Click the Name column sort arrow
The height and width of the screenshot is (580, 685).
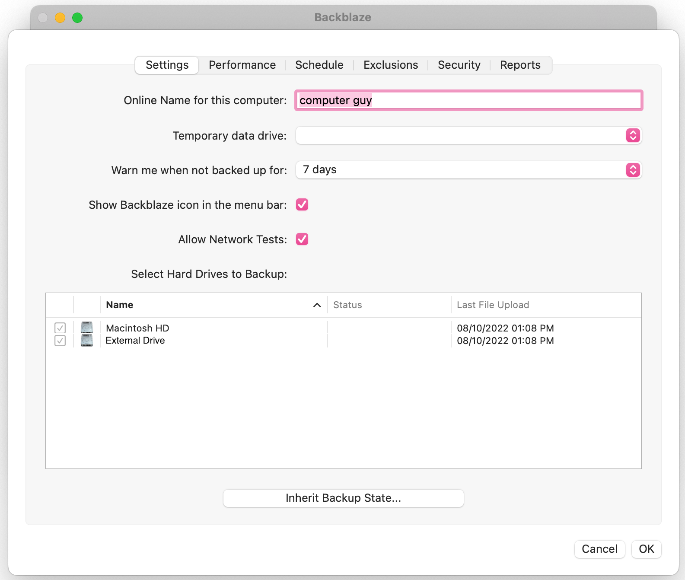(x=317, y=305)
